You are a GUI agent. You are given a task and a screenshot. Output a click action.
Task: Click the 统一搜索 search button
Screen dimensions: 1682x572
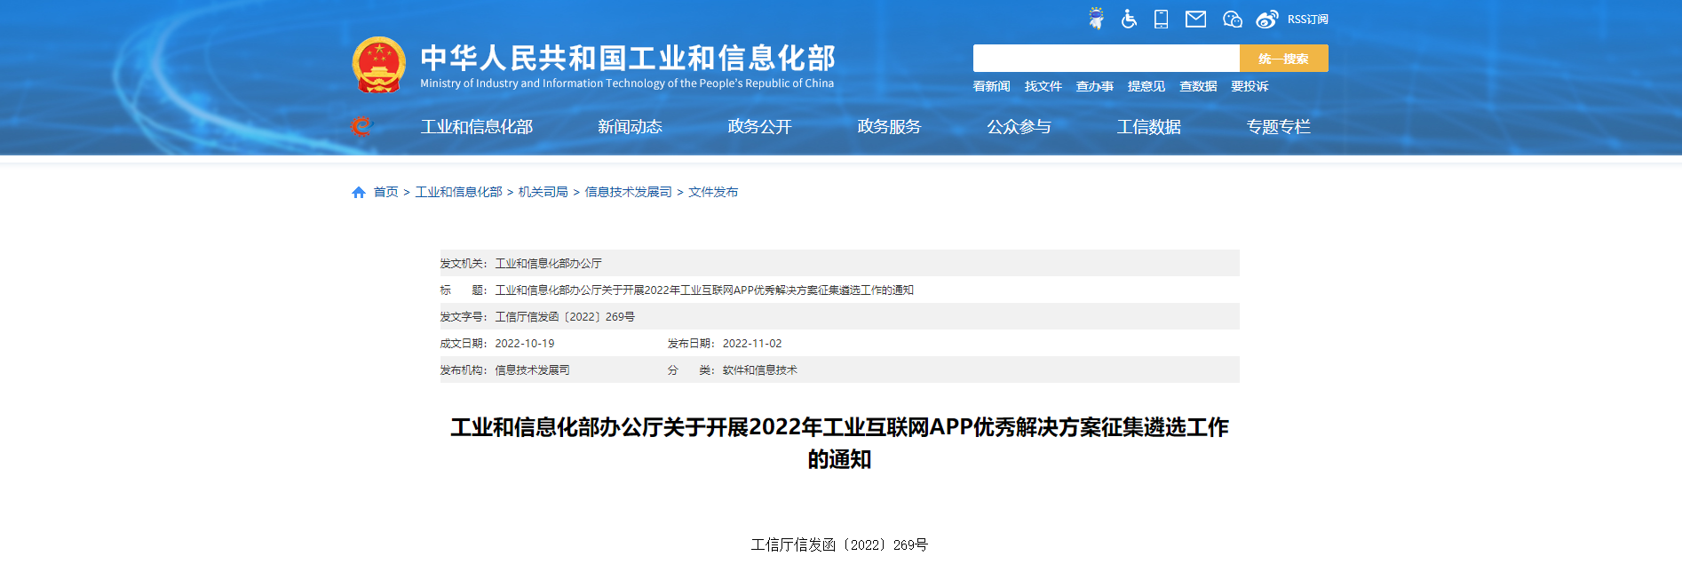[x=1283, y=59]
